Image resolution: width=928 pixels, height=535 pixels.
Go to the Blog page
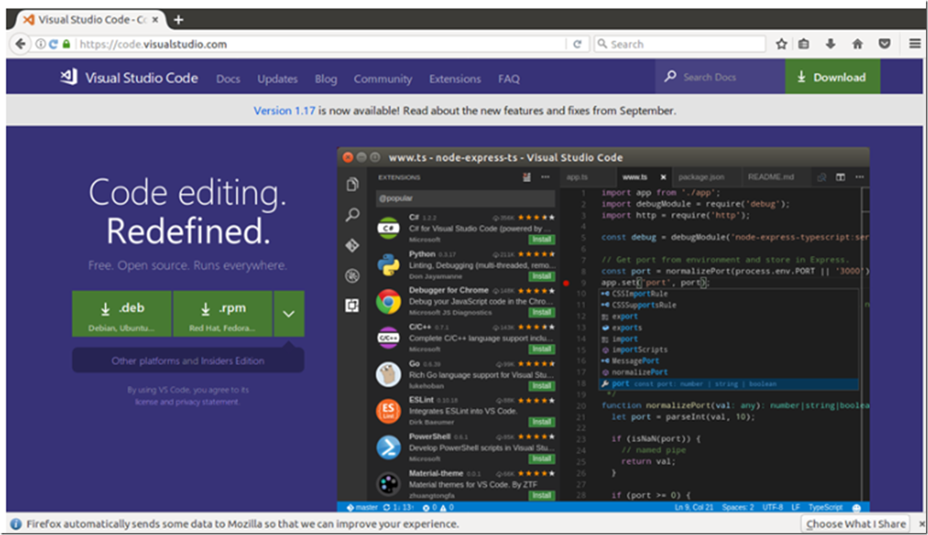[325, 79]
